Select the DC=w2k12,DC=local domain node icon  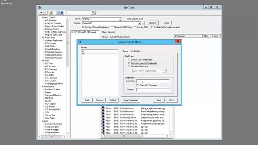coord(76,32)
